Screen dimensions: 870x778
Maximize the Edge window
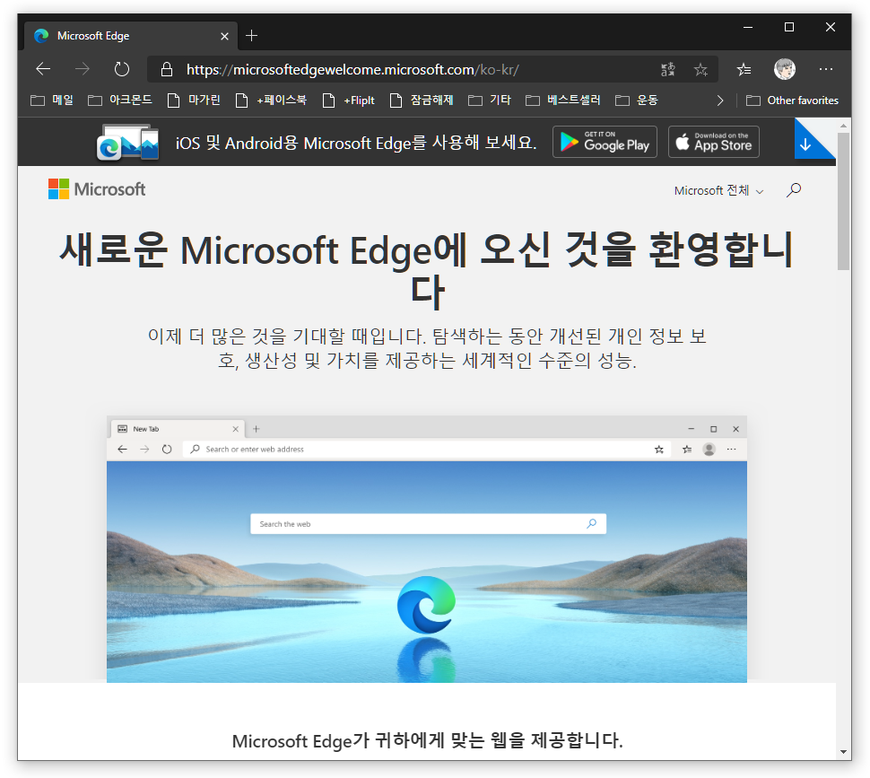(789, 27)
